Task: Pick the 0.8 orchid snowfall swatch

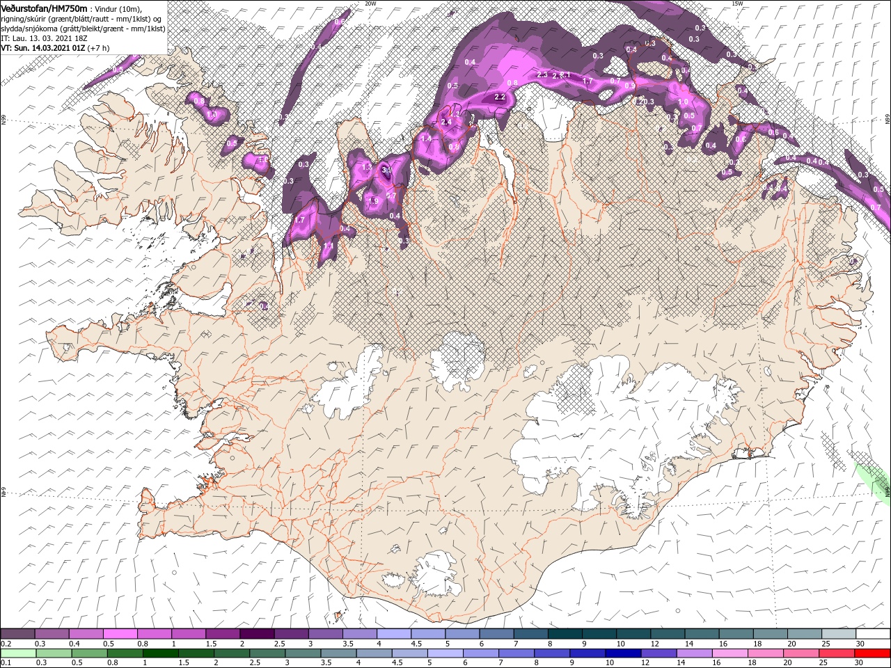Action: pyautogui.click(x=154, y=634)
